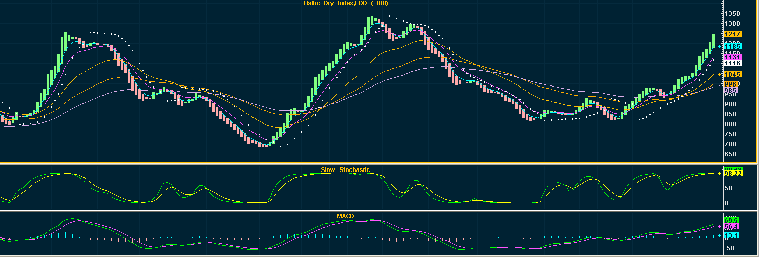Click the magenta 56.4 MACD signal label
Screen dimensions: 759x257
pos(731,227)
